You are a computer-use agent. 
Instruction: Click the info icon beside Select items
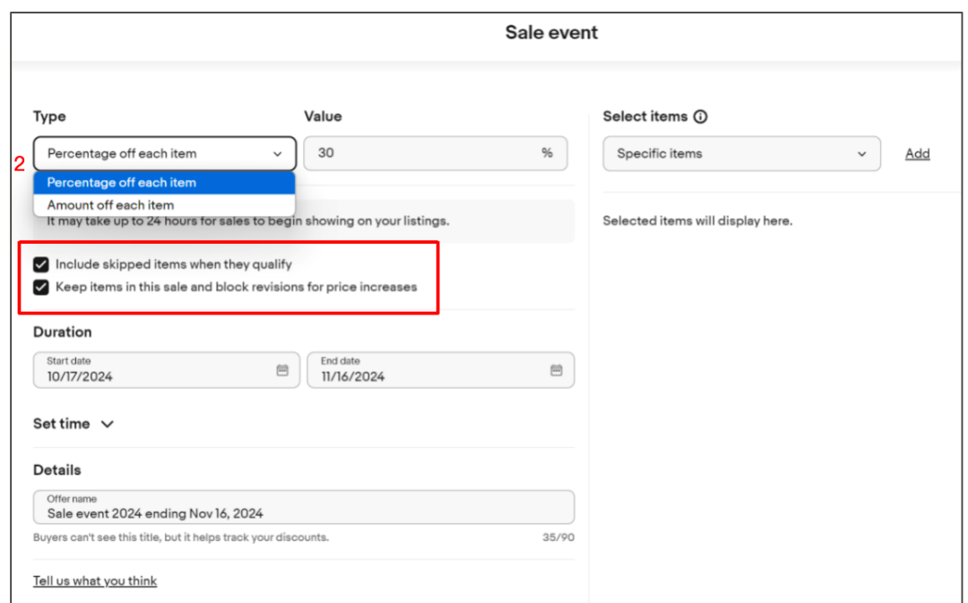point(701,116)
